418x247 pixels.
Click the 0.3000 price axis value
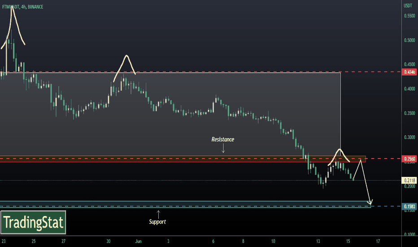pos(409,137)
